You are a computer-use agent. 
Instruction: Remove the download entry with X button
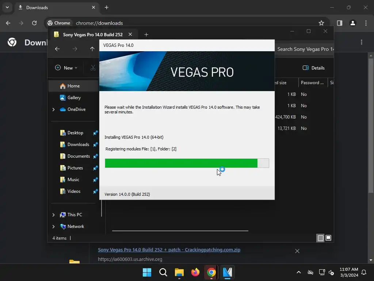[x=297, y=251]
